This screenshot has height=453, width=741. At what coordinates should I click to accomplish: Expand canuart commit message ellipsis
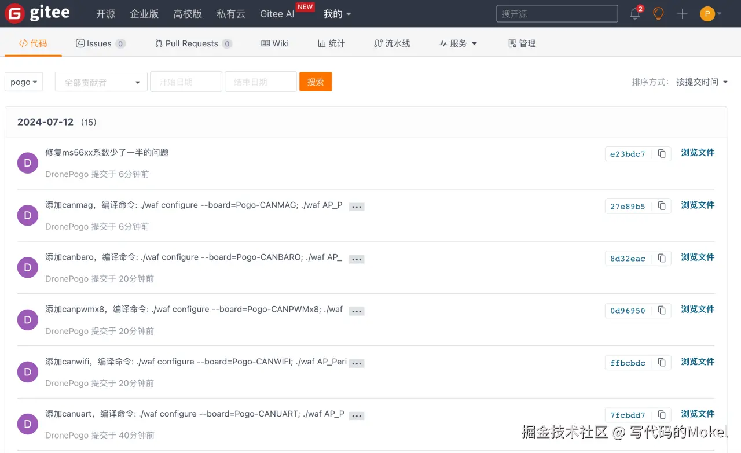(357, 415)
